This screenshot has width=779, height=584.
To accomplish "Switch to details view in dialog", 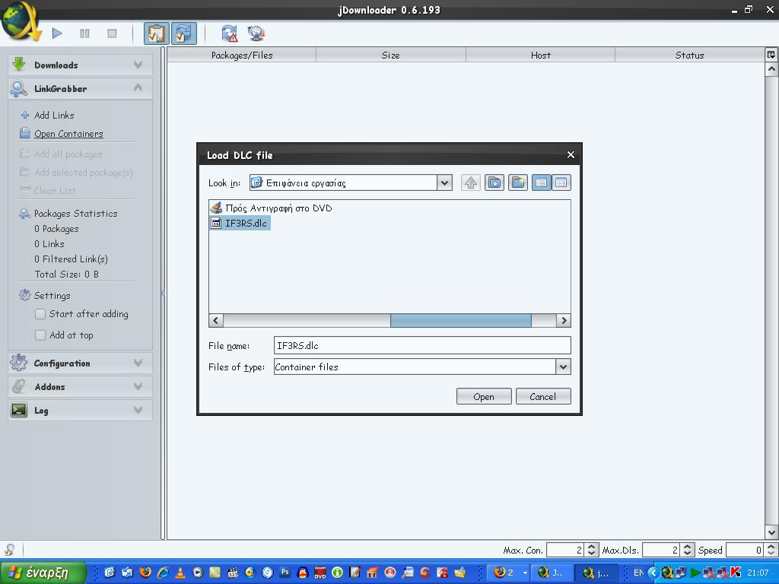I will point(561,182).
